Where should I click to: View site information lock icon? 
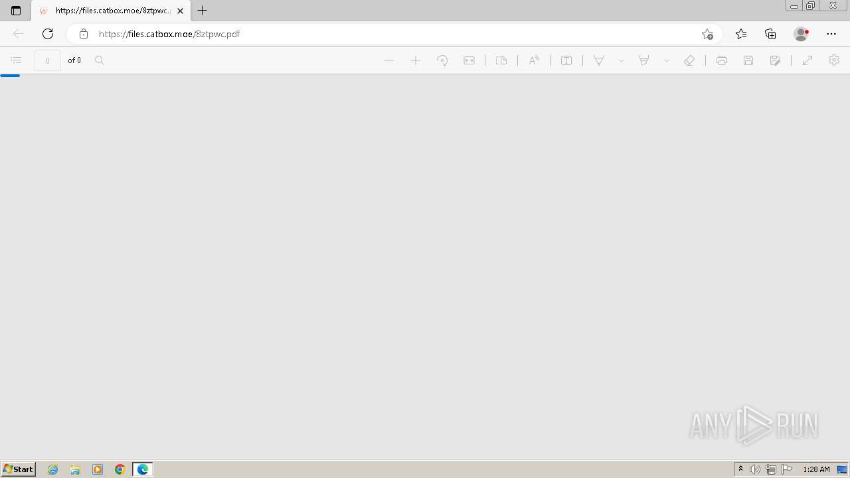point(84,34)
